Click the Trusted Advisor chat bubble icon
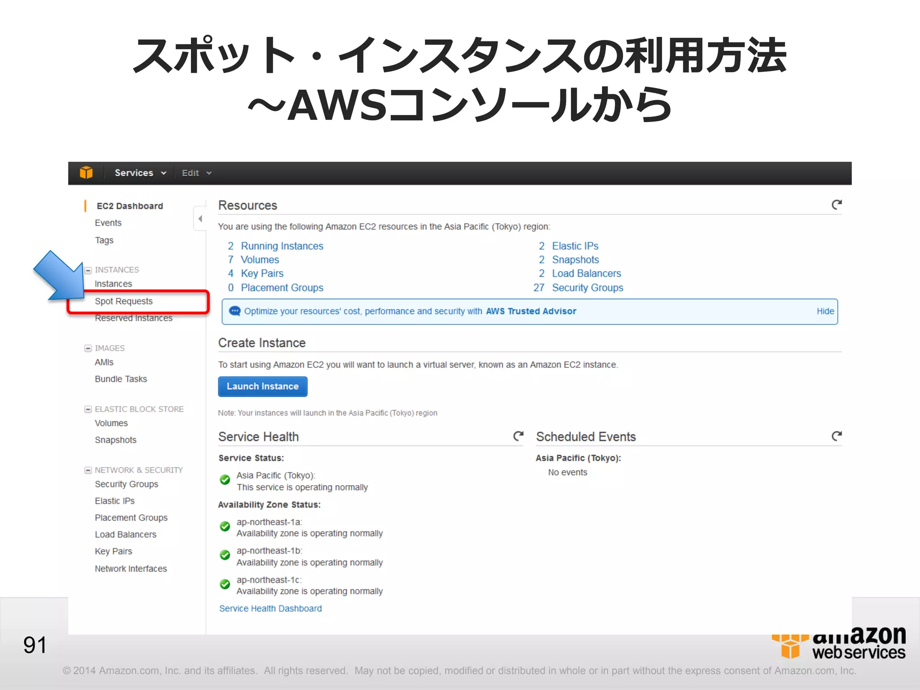The image size is (920, 690). click(x=234, y=311)
